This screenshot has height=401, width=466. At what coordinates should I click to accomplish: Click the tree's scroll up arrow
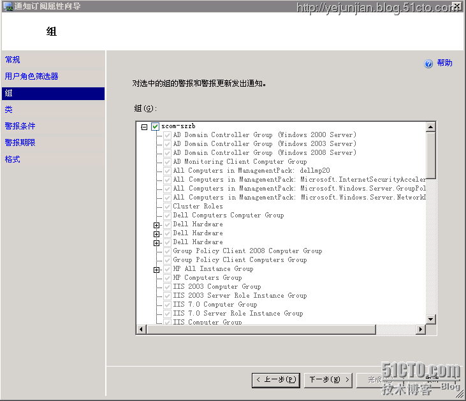[431, 127]
